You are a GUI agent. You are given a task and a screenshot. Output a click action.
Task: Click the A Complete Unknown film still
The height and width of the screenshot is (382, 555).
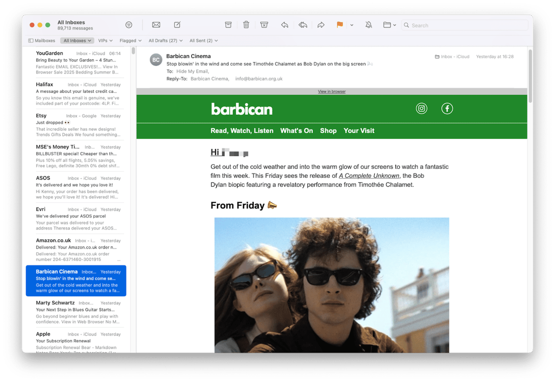[332, 285]
